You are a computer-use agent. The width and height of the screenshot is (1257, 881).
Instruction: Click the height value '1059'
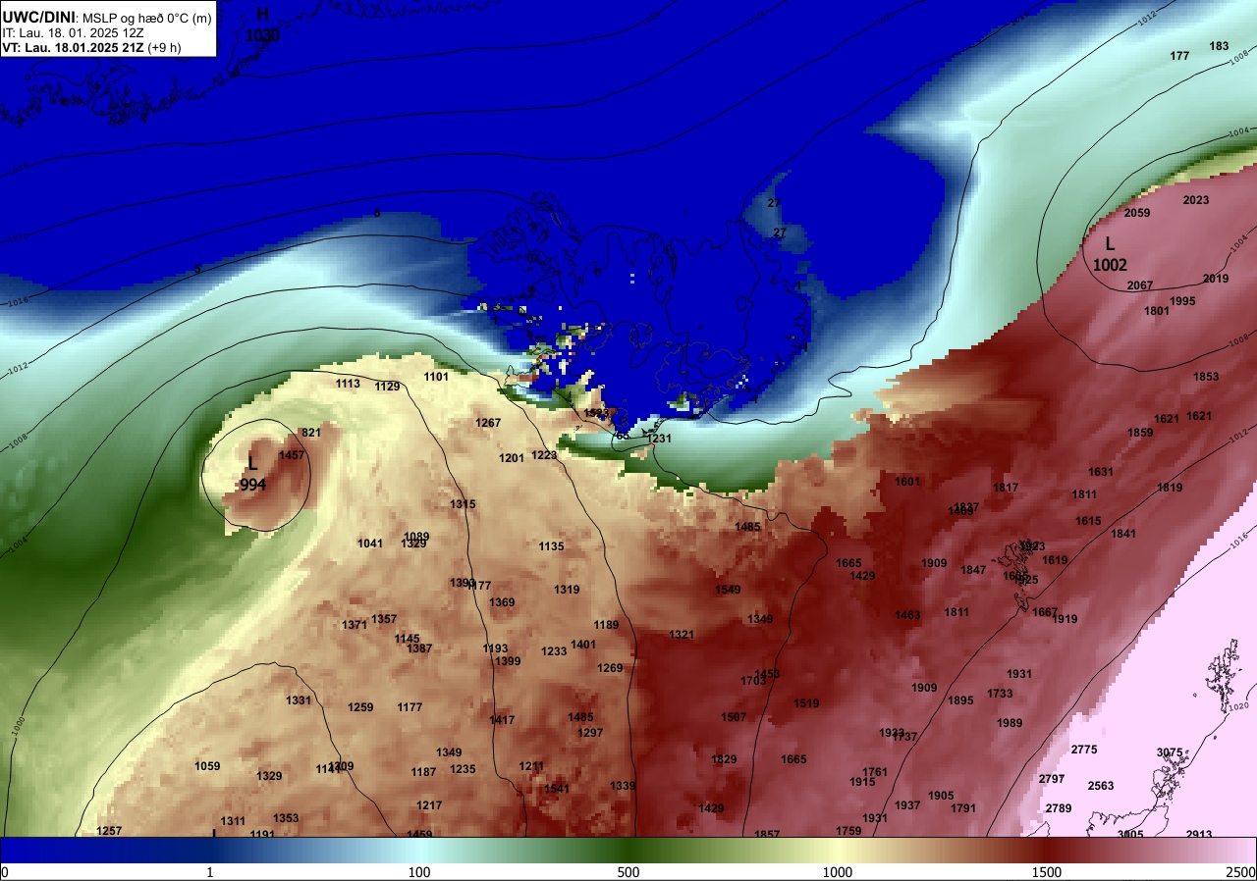(x=207, y=766)
